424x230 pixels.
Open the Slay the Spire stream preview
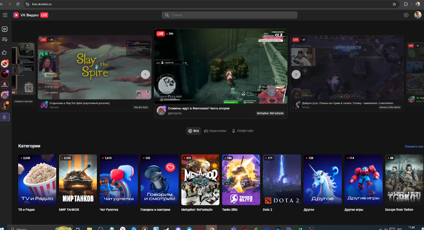(x=94, y=67)
